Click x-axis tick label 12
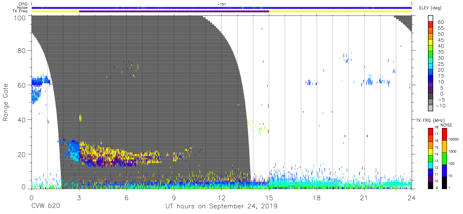Image resolution: width=463 pixels, height=214 pixels. [221, 198]
